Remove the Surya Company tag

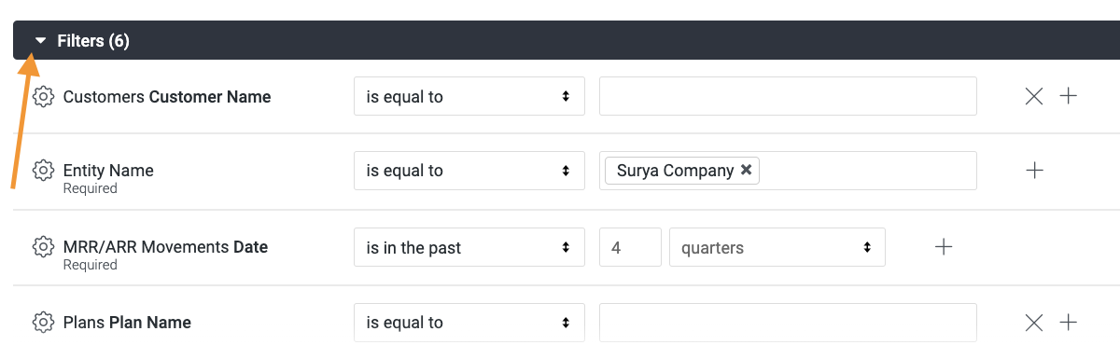[x=746, y=171]
